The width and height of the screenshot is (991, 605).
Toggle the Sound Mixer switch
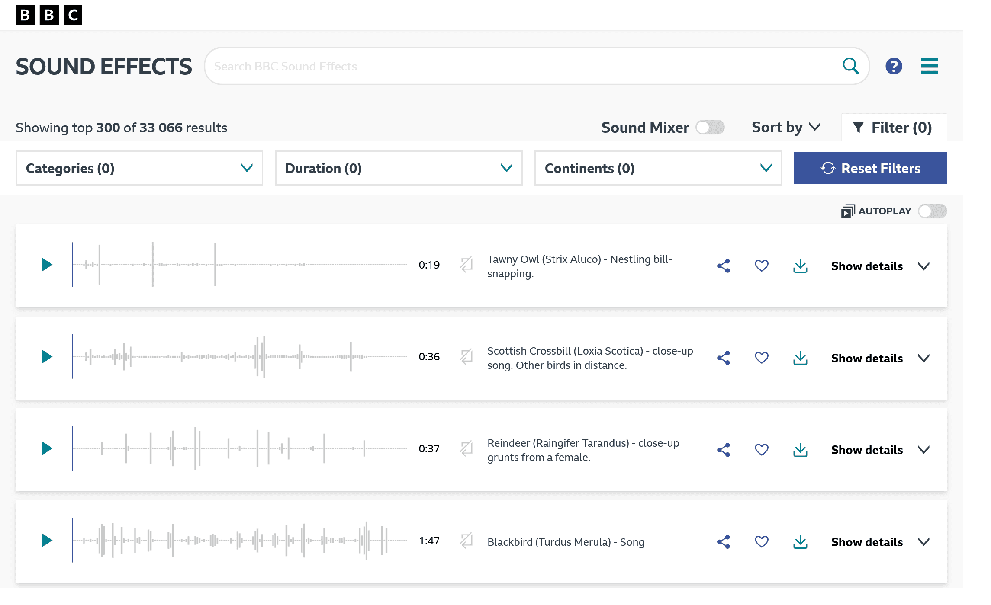pyautogui.click(x=710, y=128)
